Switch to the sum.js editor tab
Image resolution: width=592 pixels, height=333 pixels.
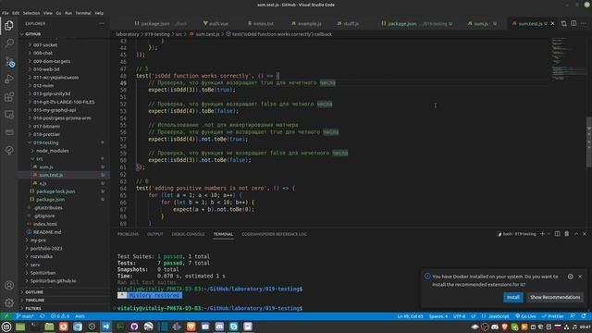click(x=481, y=23)
